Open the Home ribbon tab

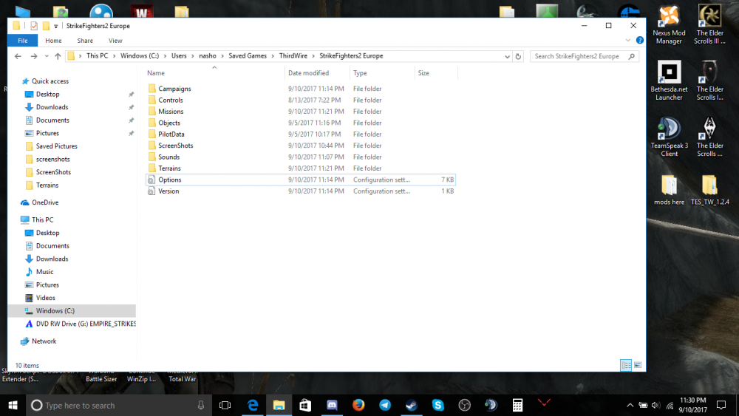53,41
